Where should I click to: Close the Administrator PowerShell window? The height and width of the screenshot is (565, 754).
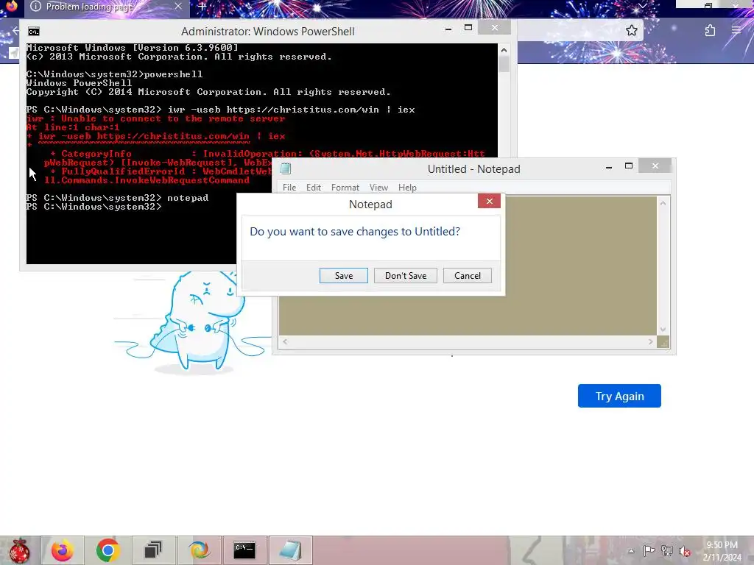click(494, 28)
